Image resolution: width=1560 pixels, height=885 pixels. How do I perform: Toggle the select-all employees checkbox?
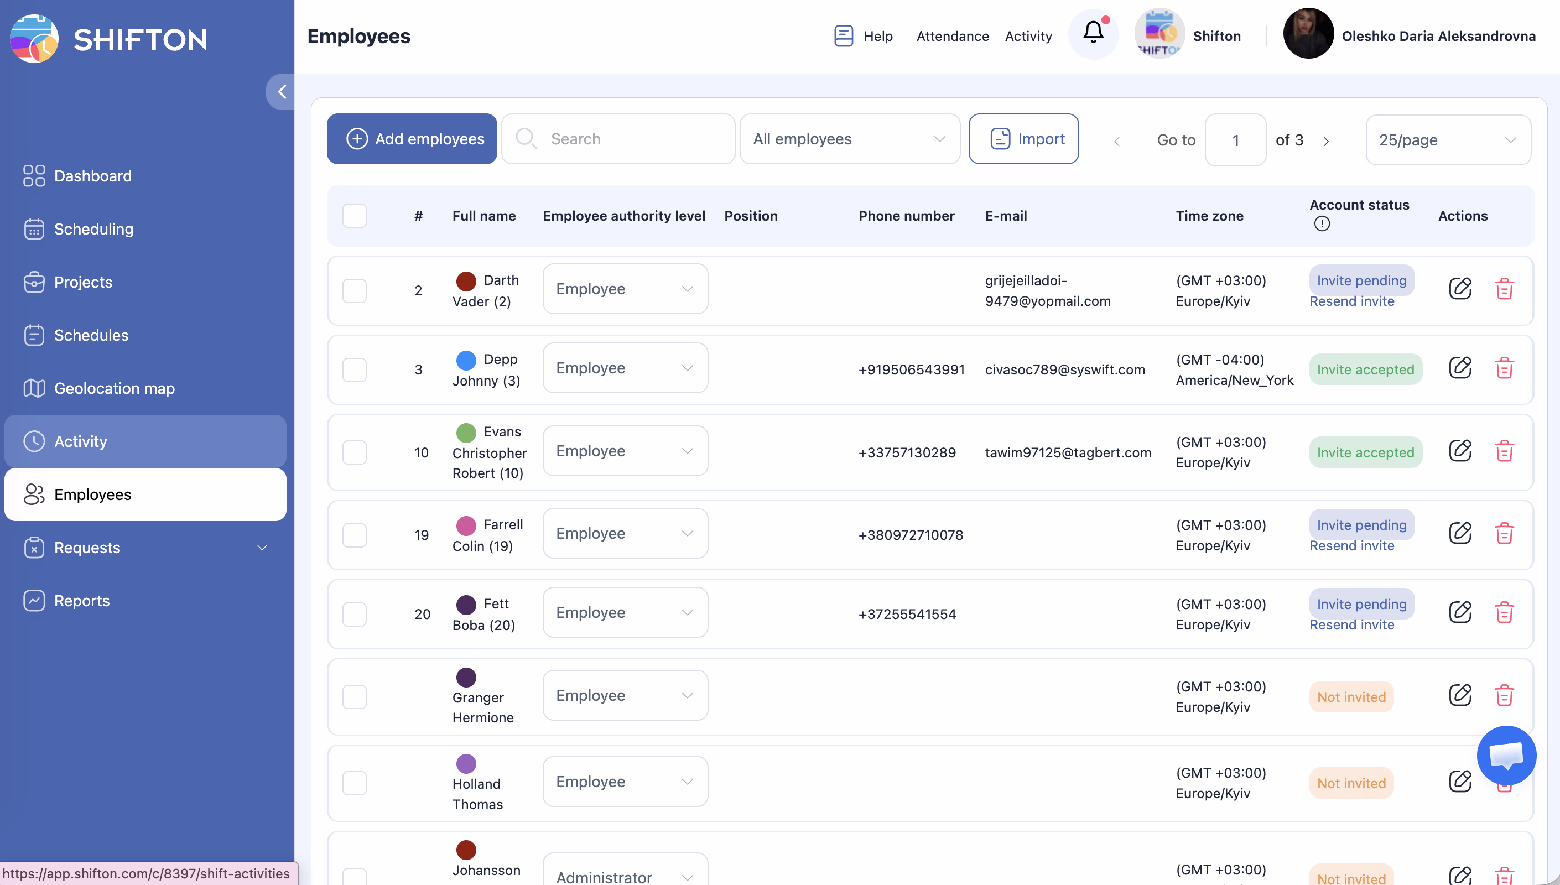pos(354,216)
